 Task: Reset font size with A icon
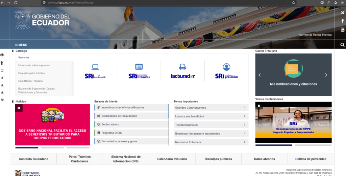click(2, 85)
